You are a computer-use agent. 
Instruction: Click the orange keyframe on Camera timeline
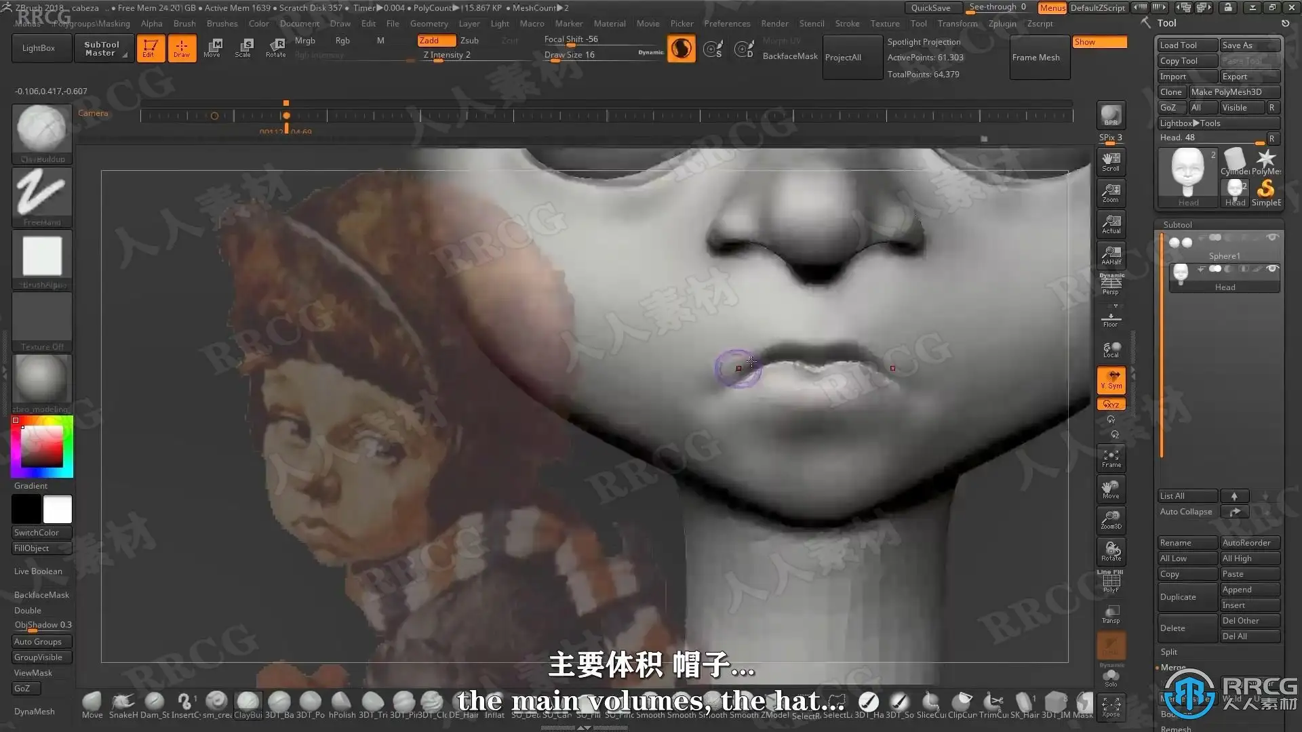click(286, 115)
